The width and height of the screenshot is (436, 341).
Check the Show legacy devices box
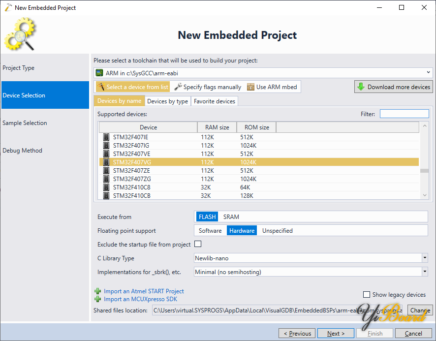click(366, 295)
